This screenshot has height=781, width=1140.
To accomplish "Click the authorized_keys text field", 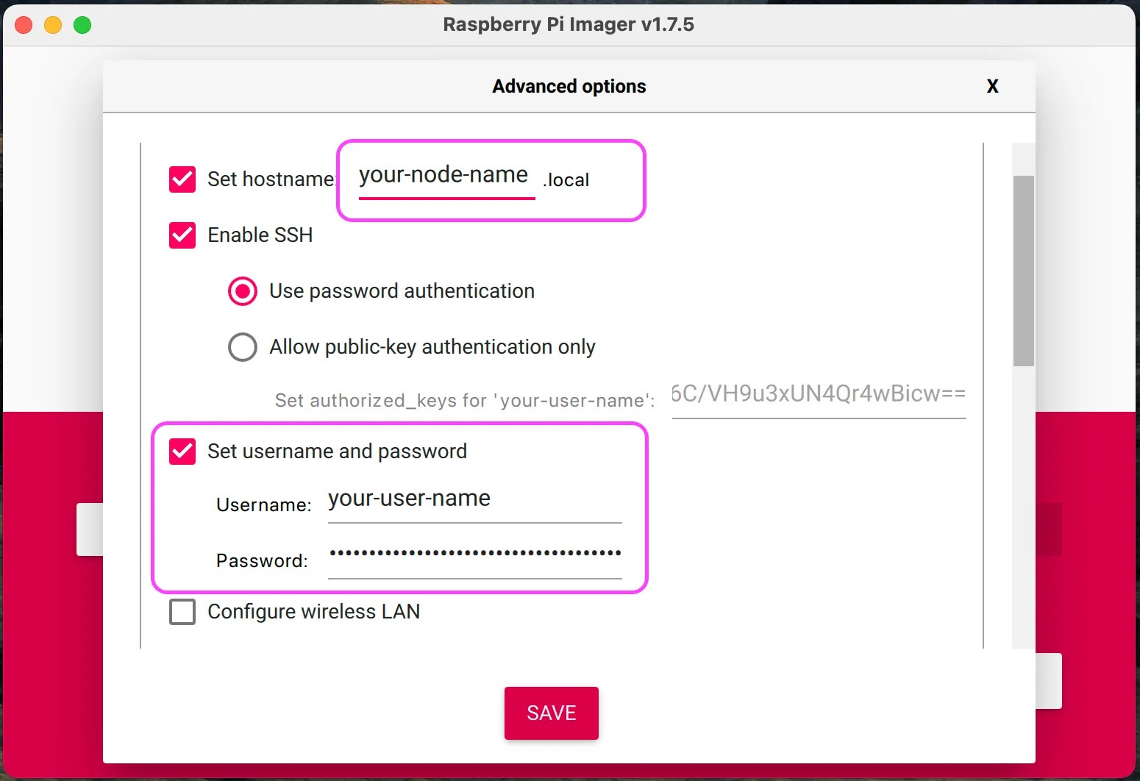I will point(818,395).
